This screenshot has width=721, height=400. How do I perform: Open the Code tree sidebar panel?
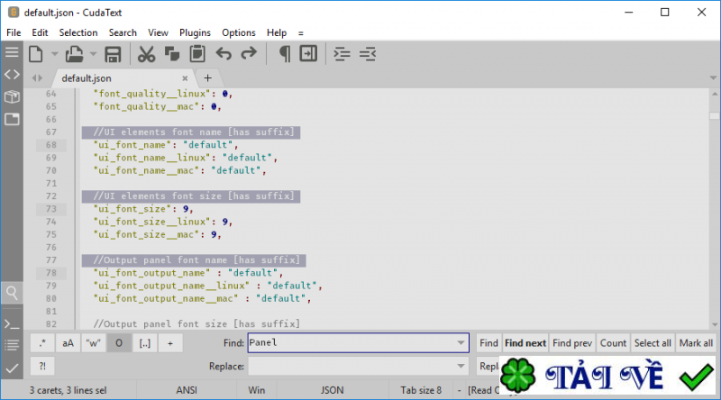[12, 74]
